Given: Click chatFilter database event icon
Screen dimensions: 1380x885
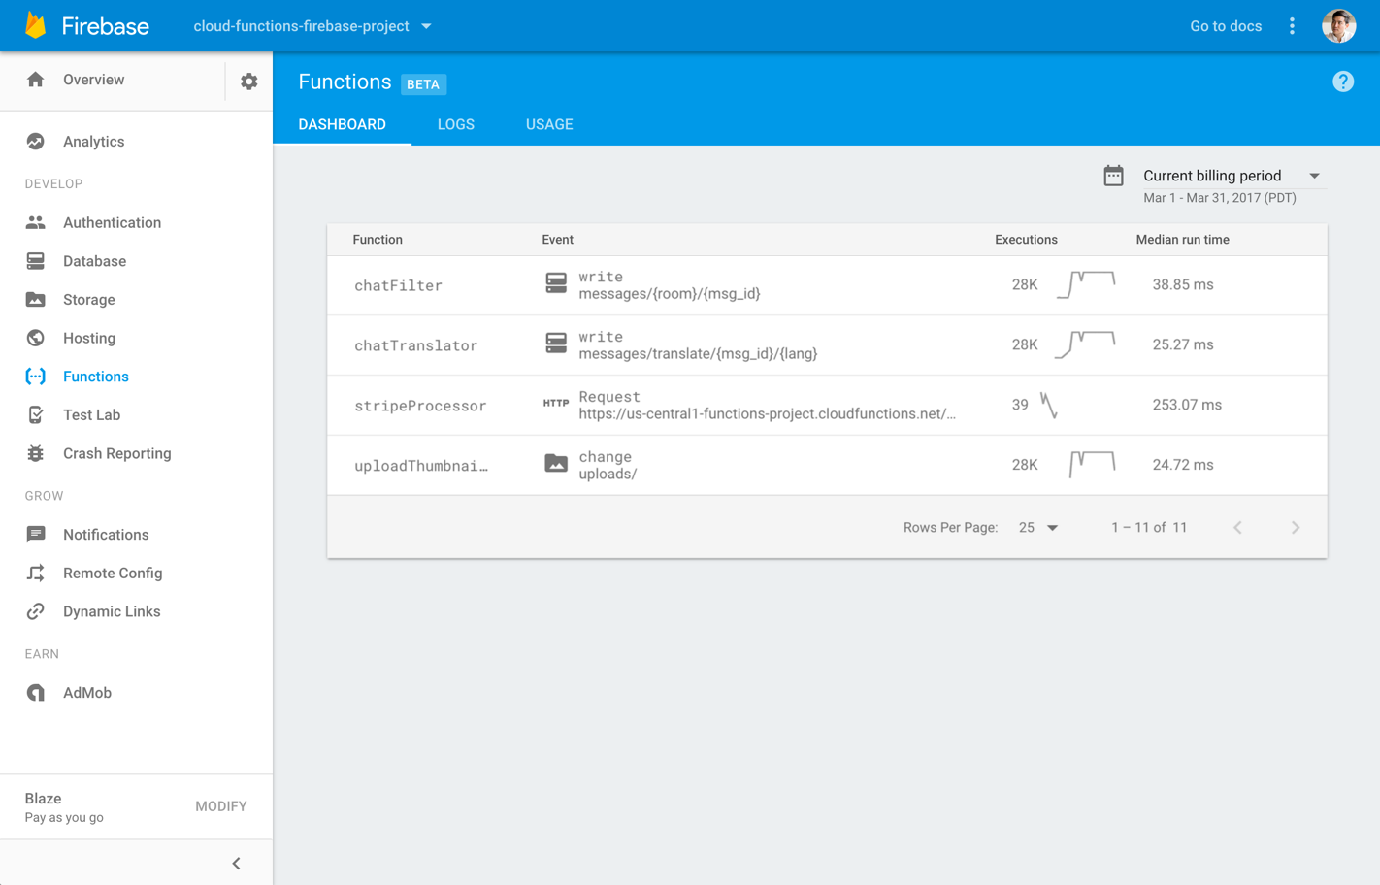Looking at the screenshot, I should point(556,283).
